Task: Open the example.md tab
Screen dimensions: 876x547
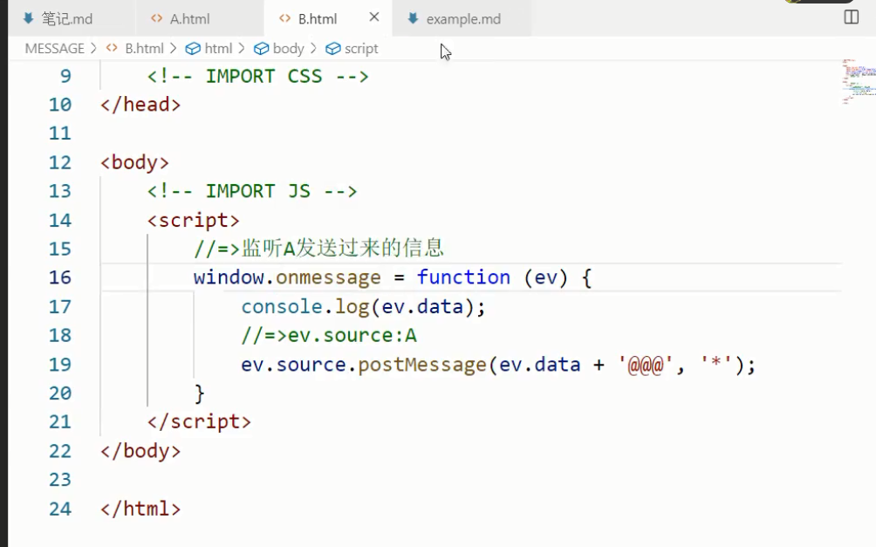Action: pos(462,18)
